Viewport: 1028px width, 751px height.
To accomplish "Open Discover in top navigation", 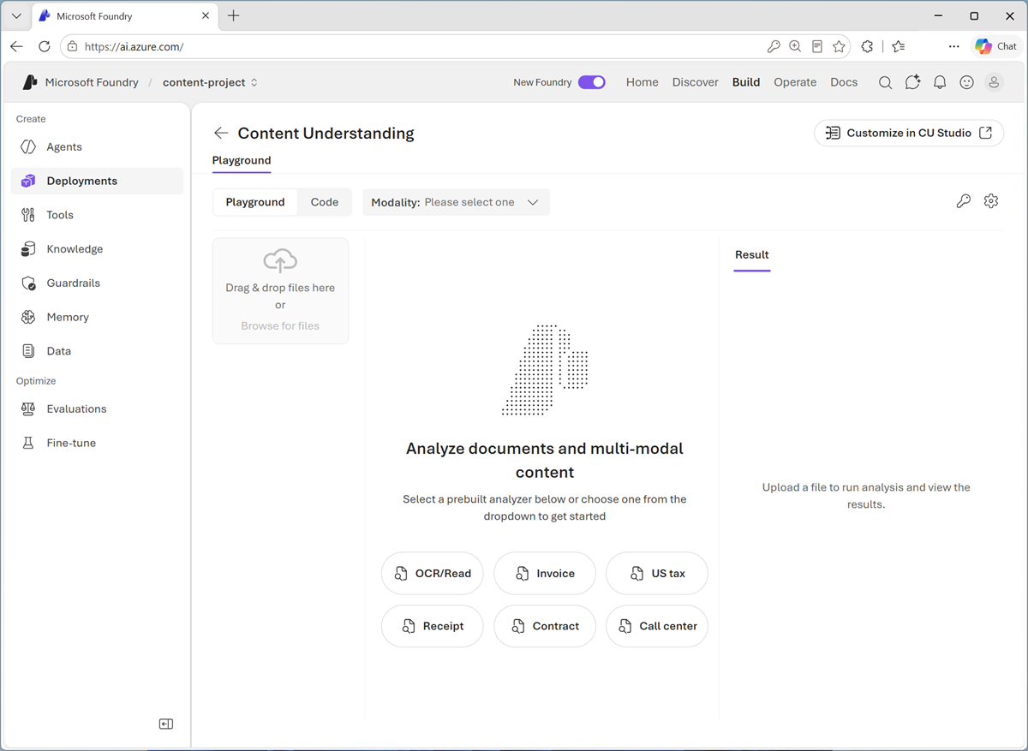I will click(x=696, y=82).
